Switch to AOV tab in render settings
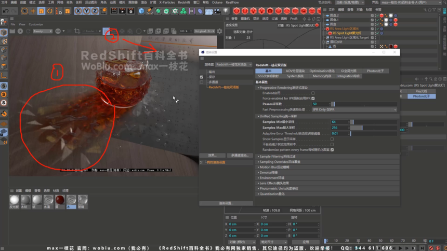447x251 pixels. (x=295, y=71)
